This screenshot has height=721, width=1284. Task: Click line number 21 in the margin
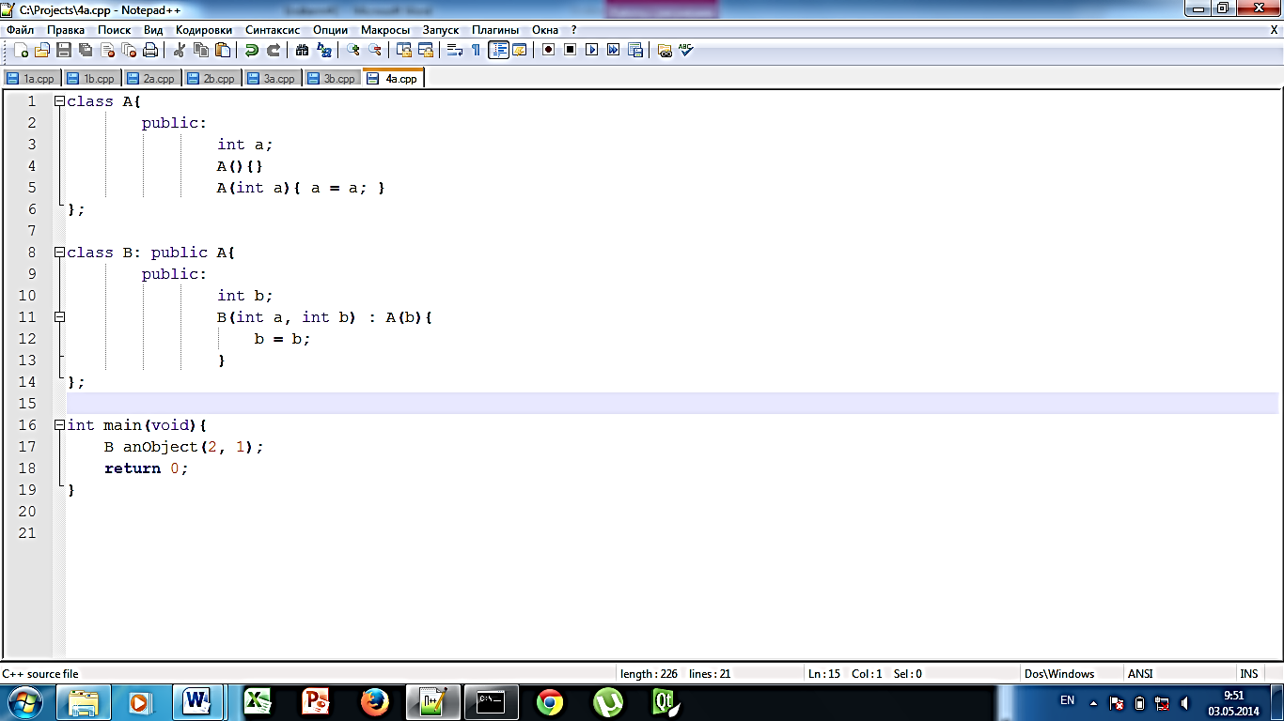coord(26,533)
